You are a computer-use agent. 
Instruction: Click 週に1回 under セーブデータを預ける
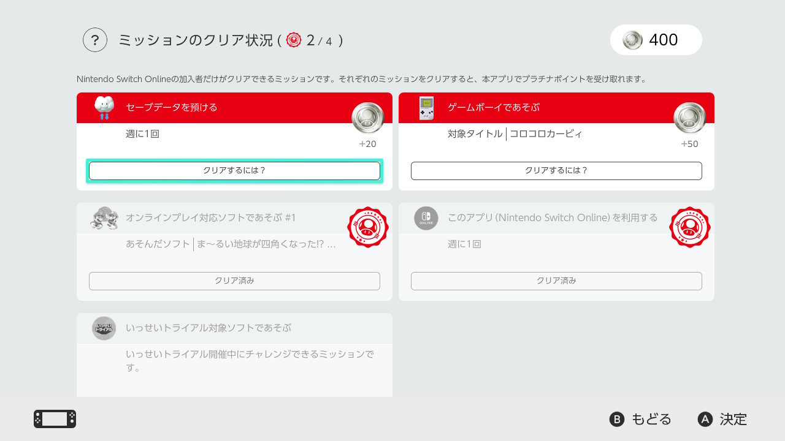(x=143, y=134)
